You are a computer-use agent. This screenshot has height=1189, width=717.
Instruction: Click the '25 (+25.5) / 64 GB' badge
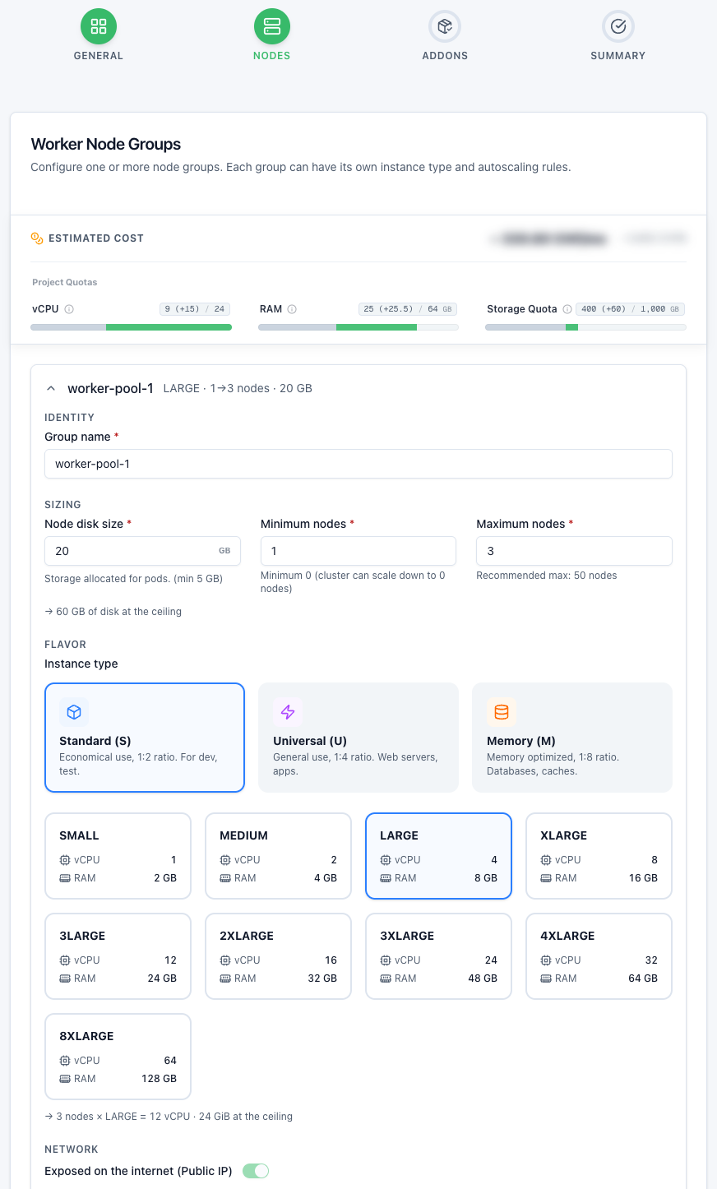pyautogui.click(x=408, y=309)
